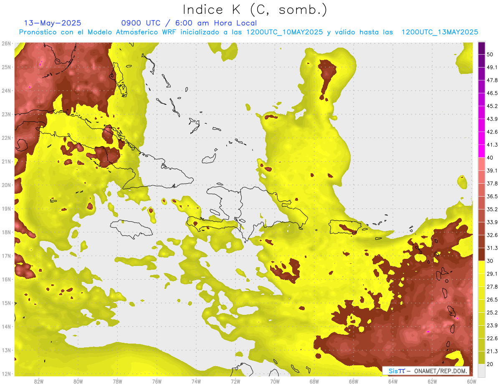Click the "72W" longitude label
The image size is (501, 387).
click(x=235, y=381)
